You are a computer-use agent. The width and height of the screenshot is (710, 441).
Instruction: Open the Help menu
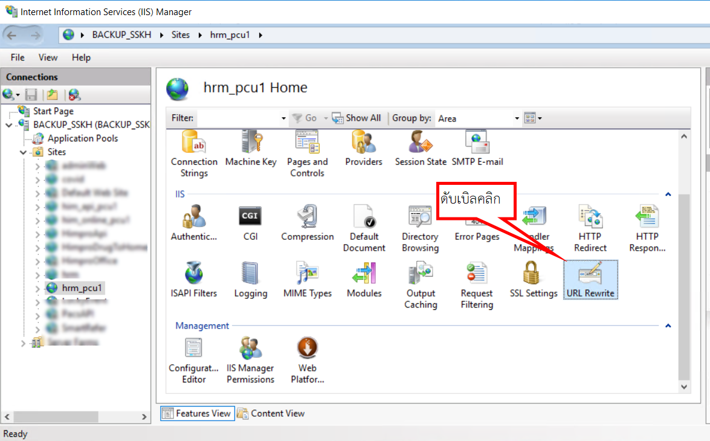[x=81, y=57]
